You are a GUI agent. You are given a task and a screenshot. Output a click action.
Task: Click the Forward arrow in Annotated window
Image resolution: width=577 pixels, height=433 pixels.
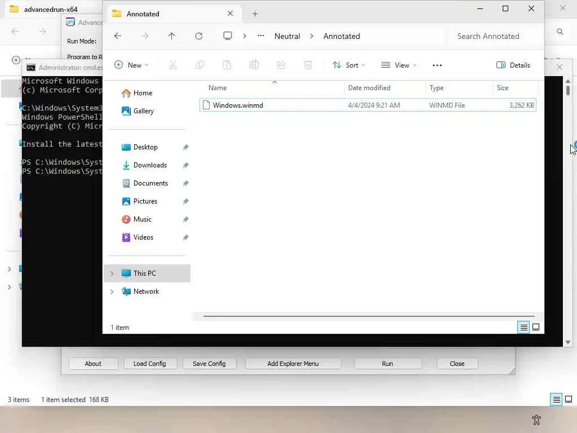[145, 36]
